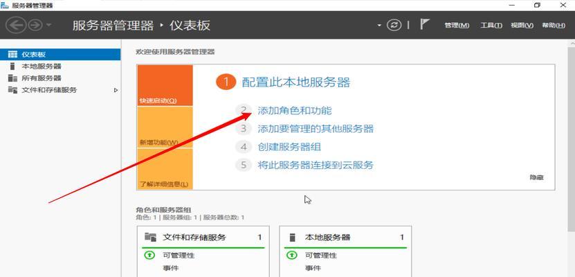Open the navigation history dropdown arrow

tap(48, 26)
